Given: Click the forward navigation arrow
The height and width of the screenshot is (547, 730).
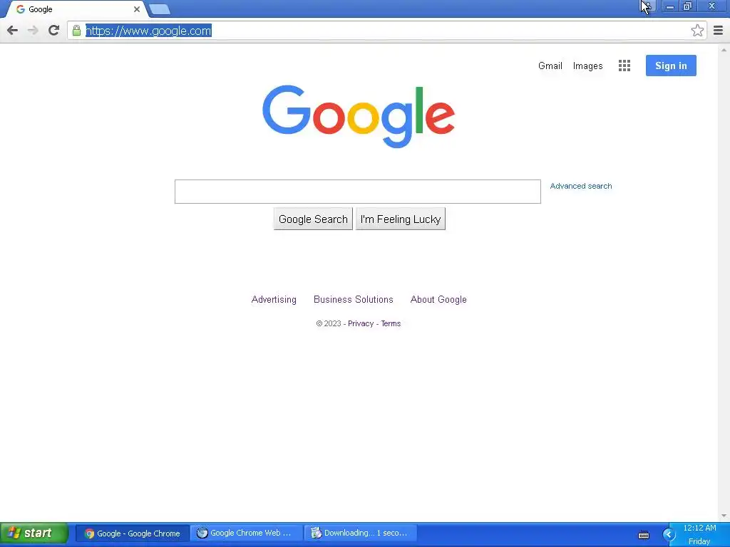Looking at the screenshot, I should [33, 31].
